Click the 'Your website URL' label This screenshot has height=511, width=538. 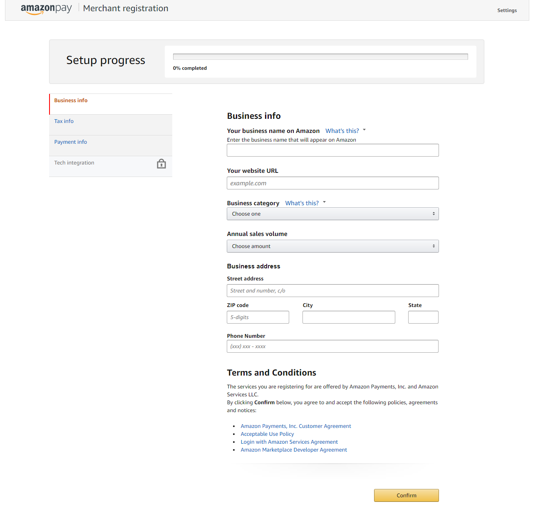(x=253, y=171)
